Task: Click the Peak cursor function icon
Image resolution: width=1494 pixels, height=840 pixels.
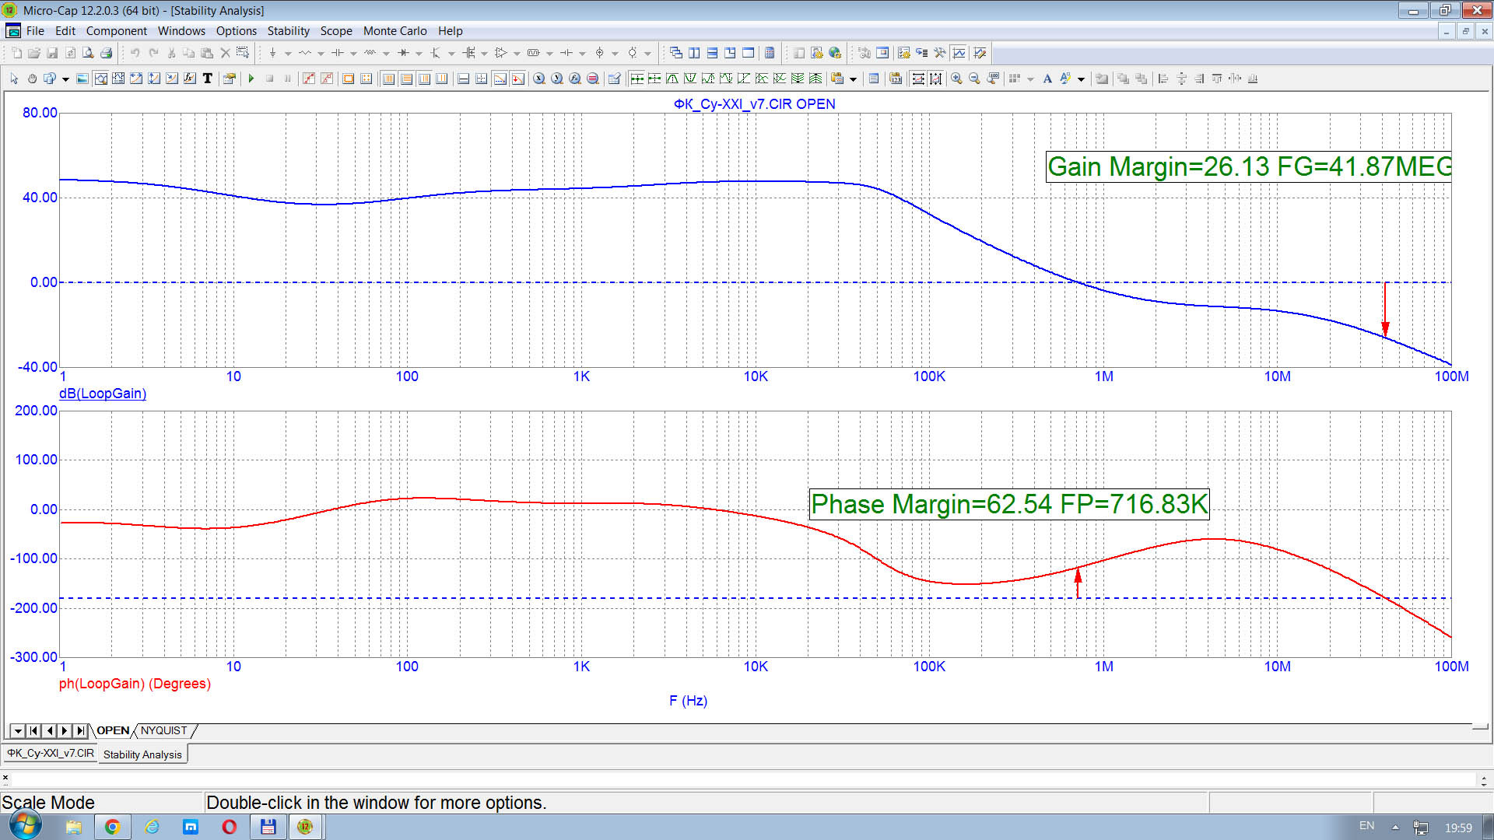Action: pyautogui.click(x=672, y=79)
